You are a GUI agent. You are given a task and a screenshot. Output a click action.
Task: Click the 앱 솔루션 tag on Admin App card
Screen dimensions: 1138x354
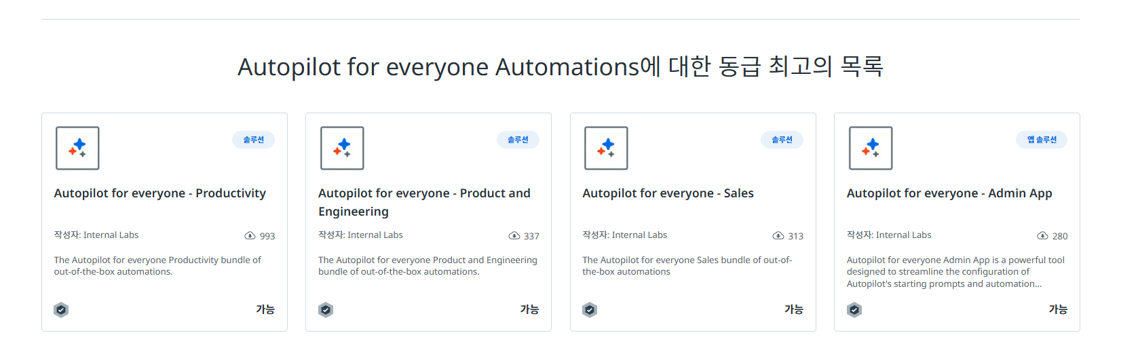coord(1042,140)
